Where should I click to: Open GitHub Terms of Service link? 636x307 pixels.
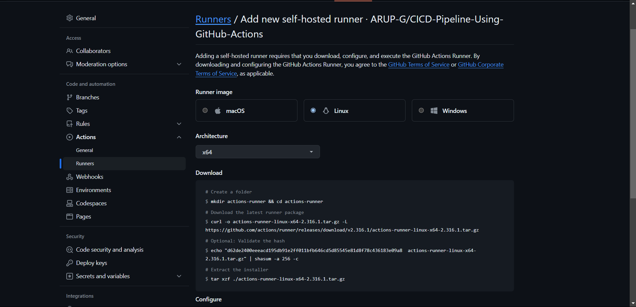(418, 65)
